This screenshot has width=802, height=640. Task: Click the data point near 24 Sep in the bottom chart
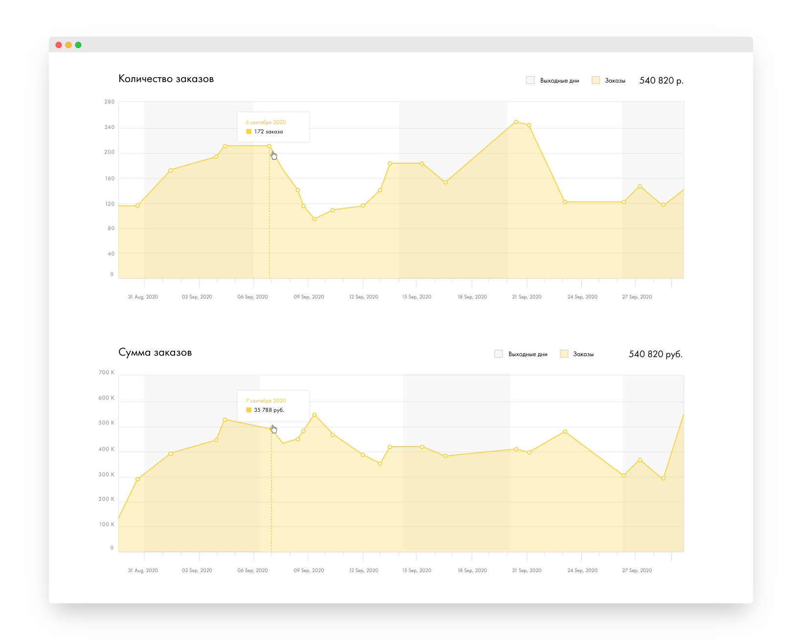tap(565, 431)
